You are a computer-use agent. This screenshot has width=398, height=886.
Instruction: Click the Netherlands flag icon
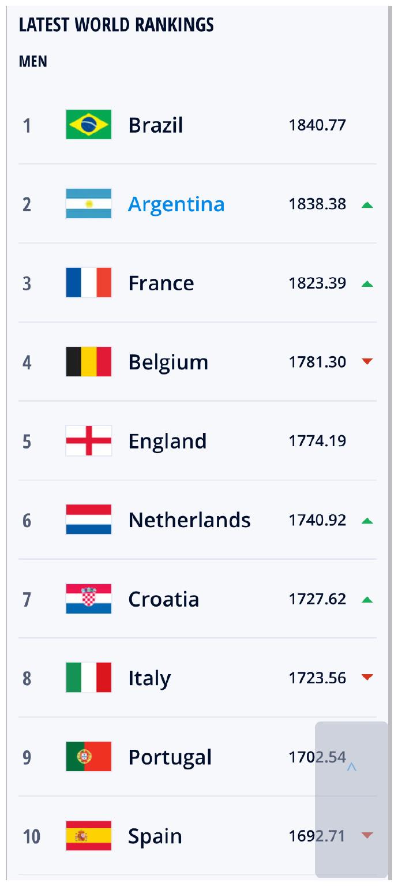(89, 519)
